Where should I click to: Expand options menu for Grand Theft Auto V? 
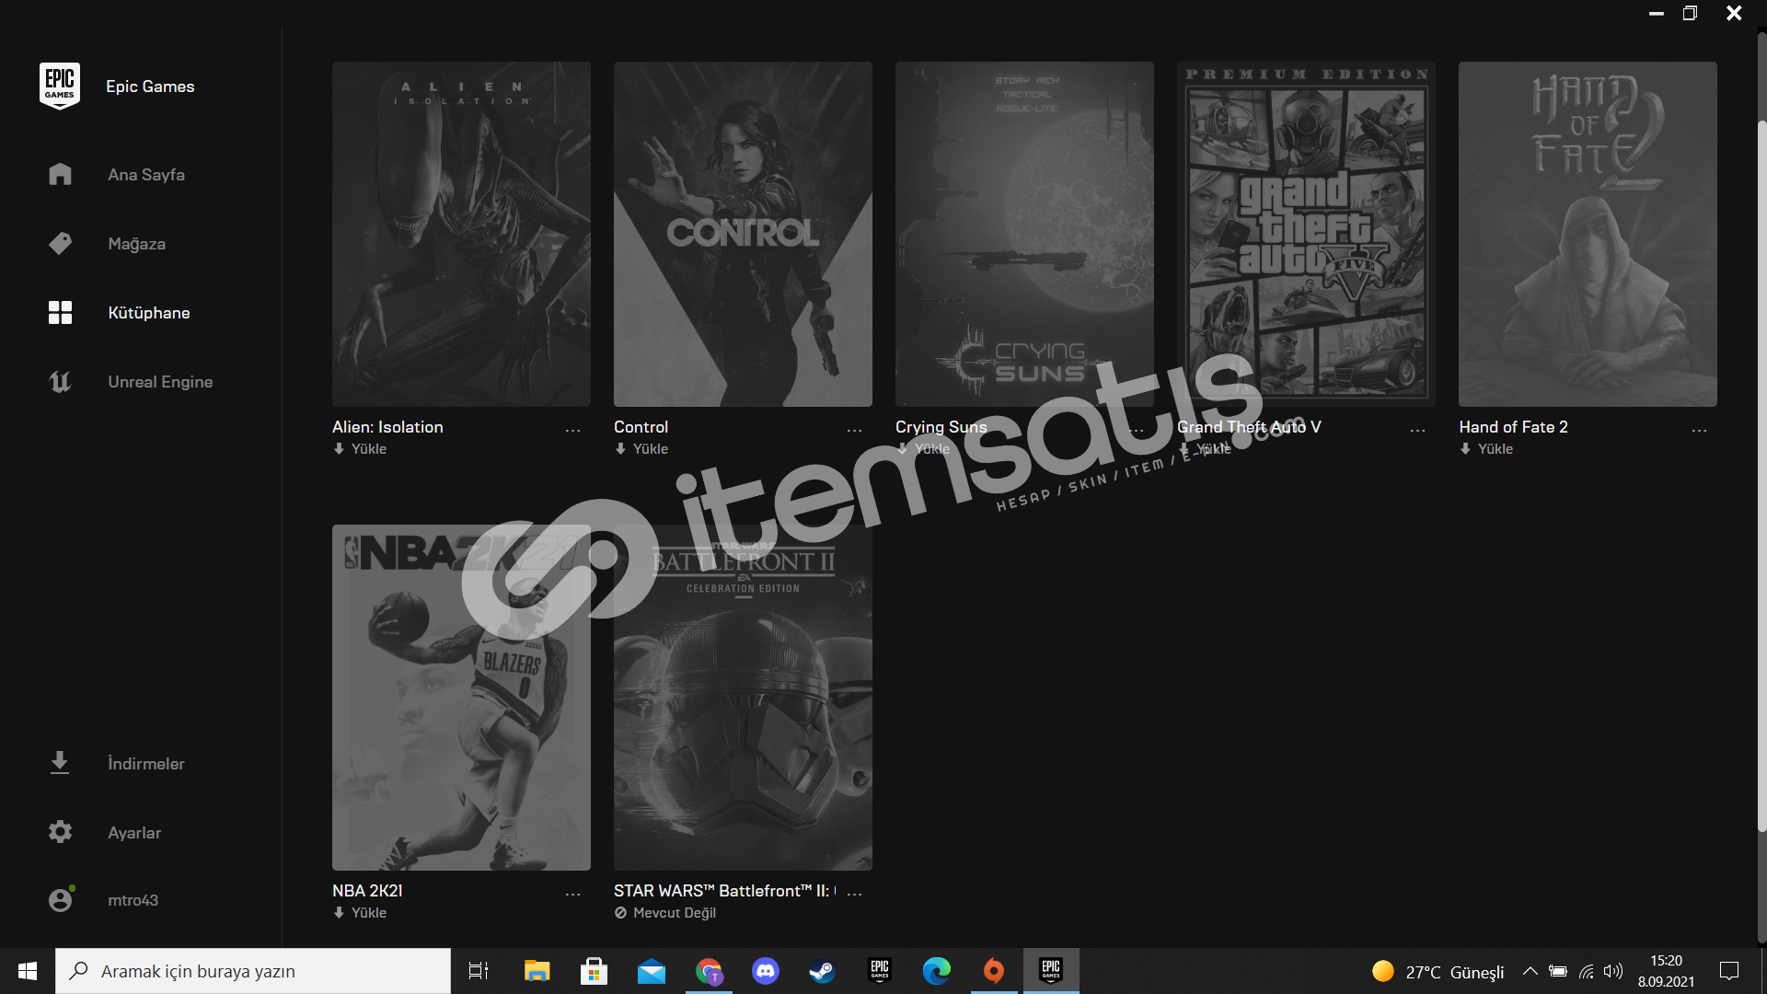(1417, 430)
